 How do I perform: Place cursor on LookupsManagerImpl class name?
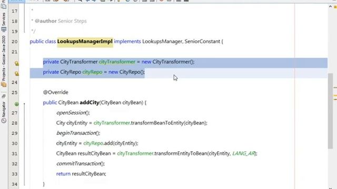pyautogui.click(x=85, y=41)
